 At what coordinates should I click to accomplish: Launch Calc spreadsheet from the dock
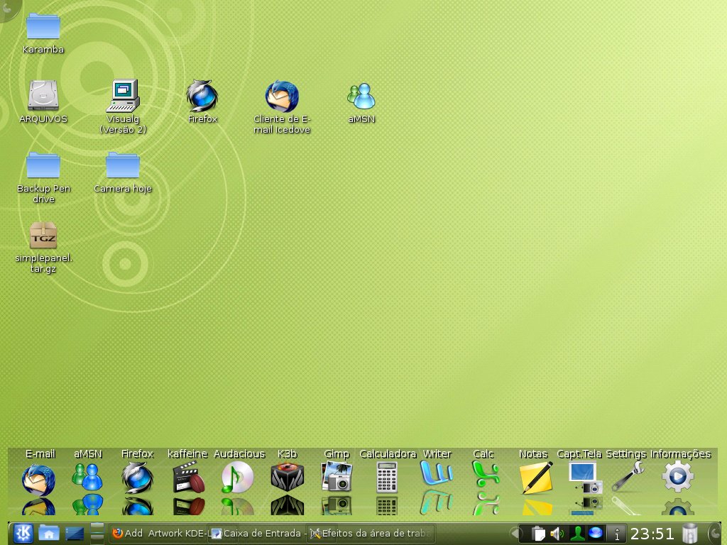pos(486,473)
